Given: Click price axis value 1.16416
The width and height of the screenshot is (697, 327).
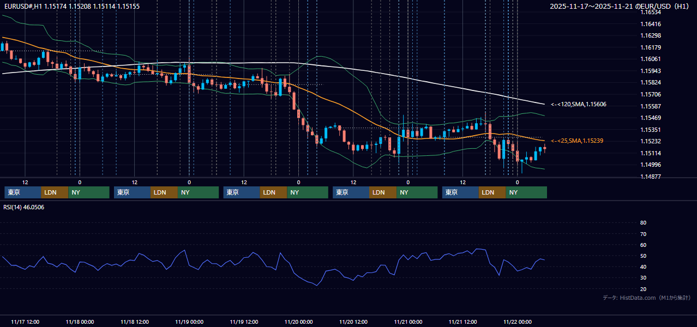Looking at the screenshot, I should (x=651, y=24).
